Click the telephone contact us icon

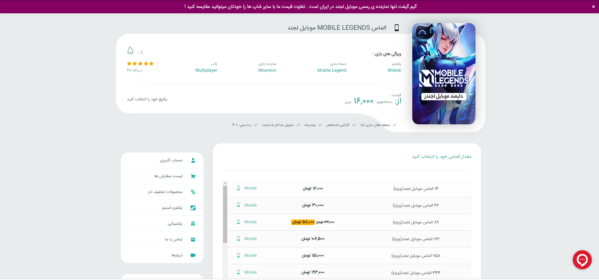pos(193,240)
